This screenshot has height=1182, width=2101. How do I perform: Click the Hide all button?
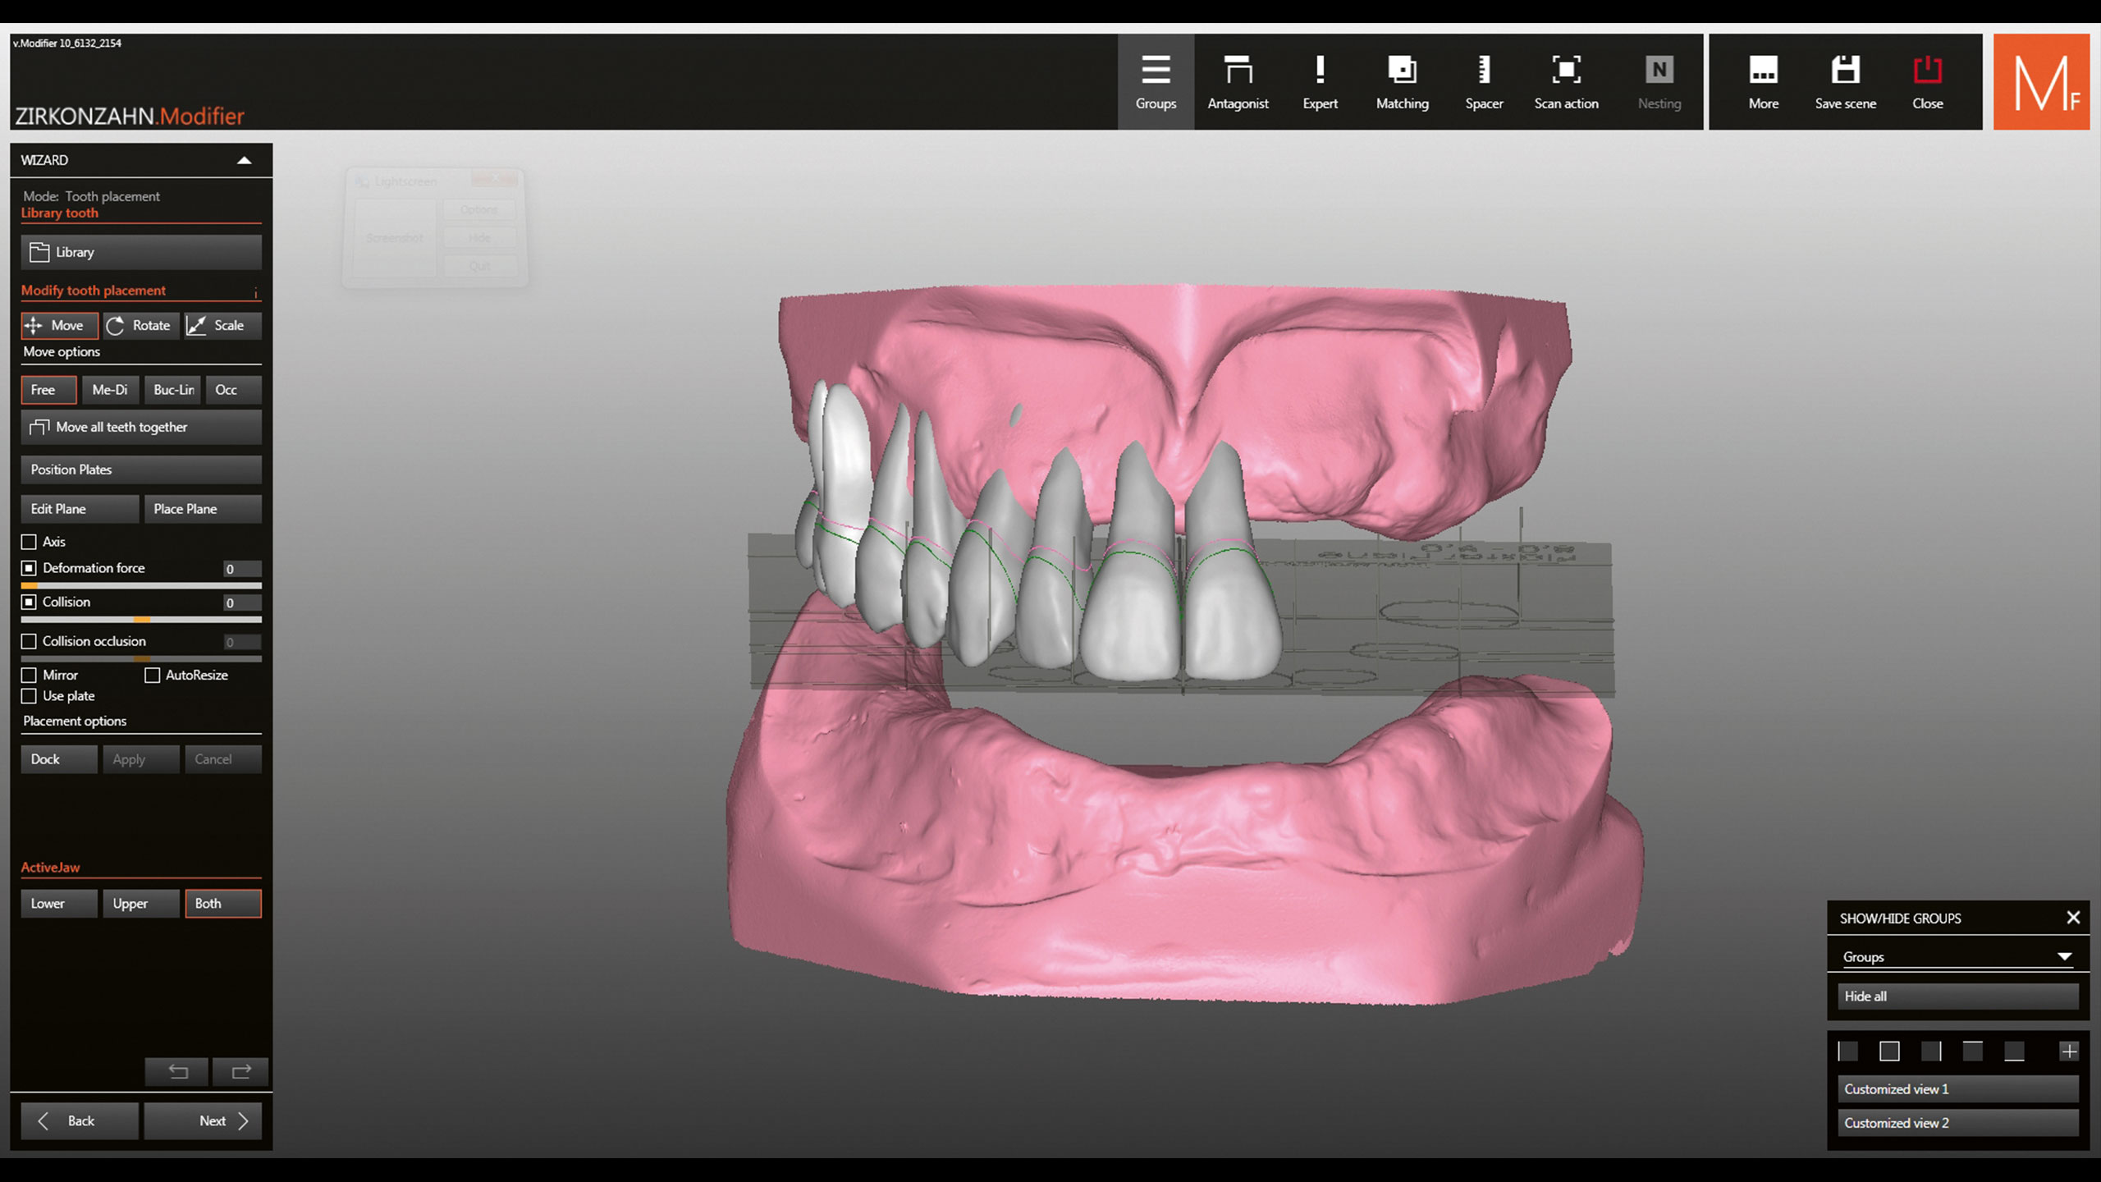pyautogui.click(x=1957, y=996)
